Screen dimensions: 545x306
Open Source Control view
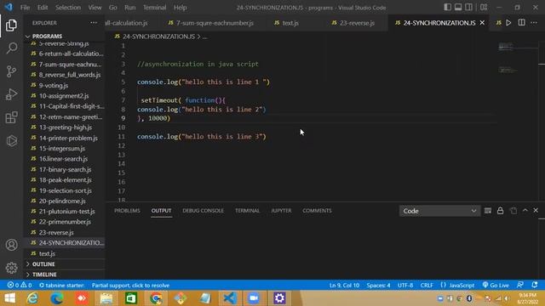click(x=11, y=71)
